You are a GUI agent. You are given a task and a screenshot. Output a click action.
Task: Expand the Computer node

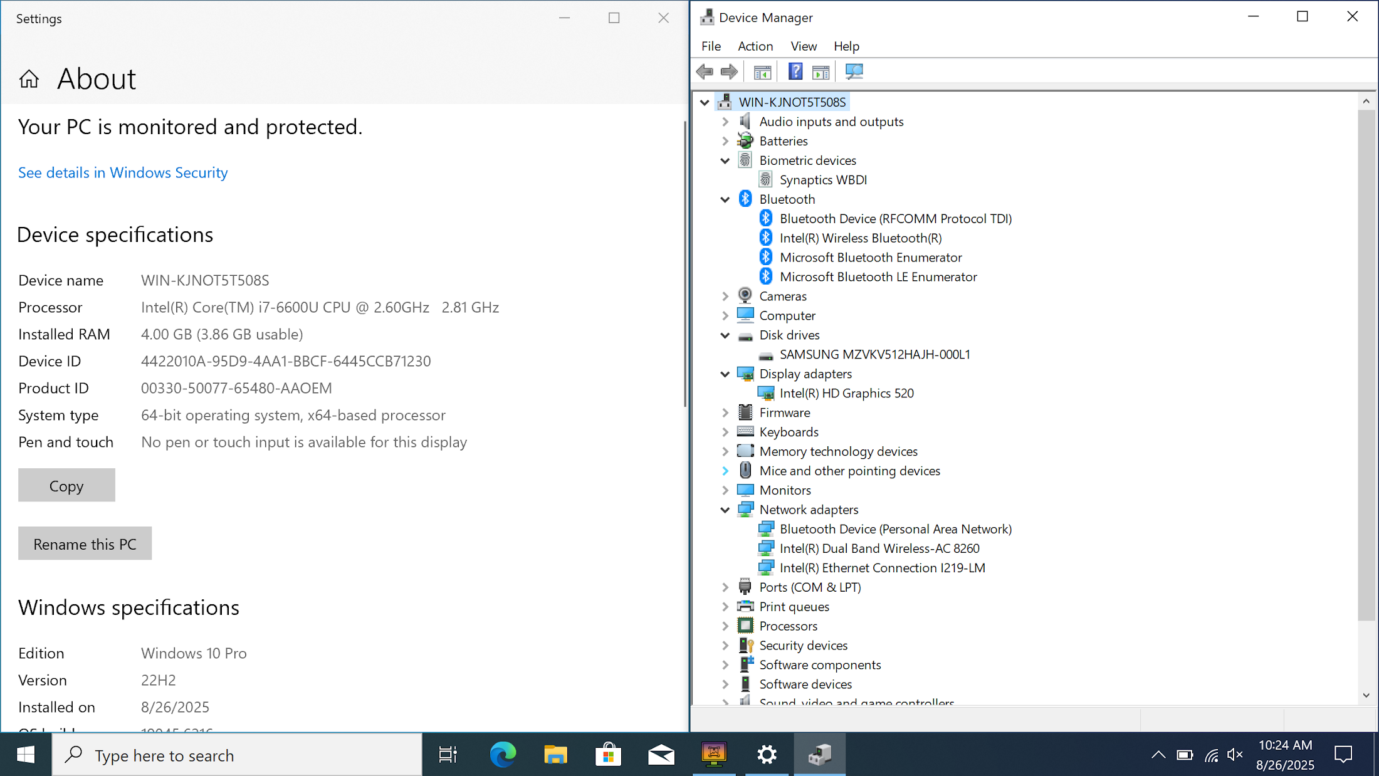click(x=725, y=315)
